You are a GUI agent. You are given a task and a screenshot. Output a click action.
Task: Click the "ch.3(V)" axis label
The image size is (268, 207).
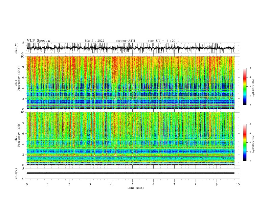pyautogui.click(x=16, y=174)
